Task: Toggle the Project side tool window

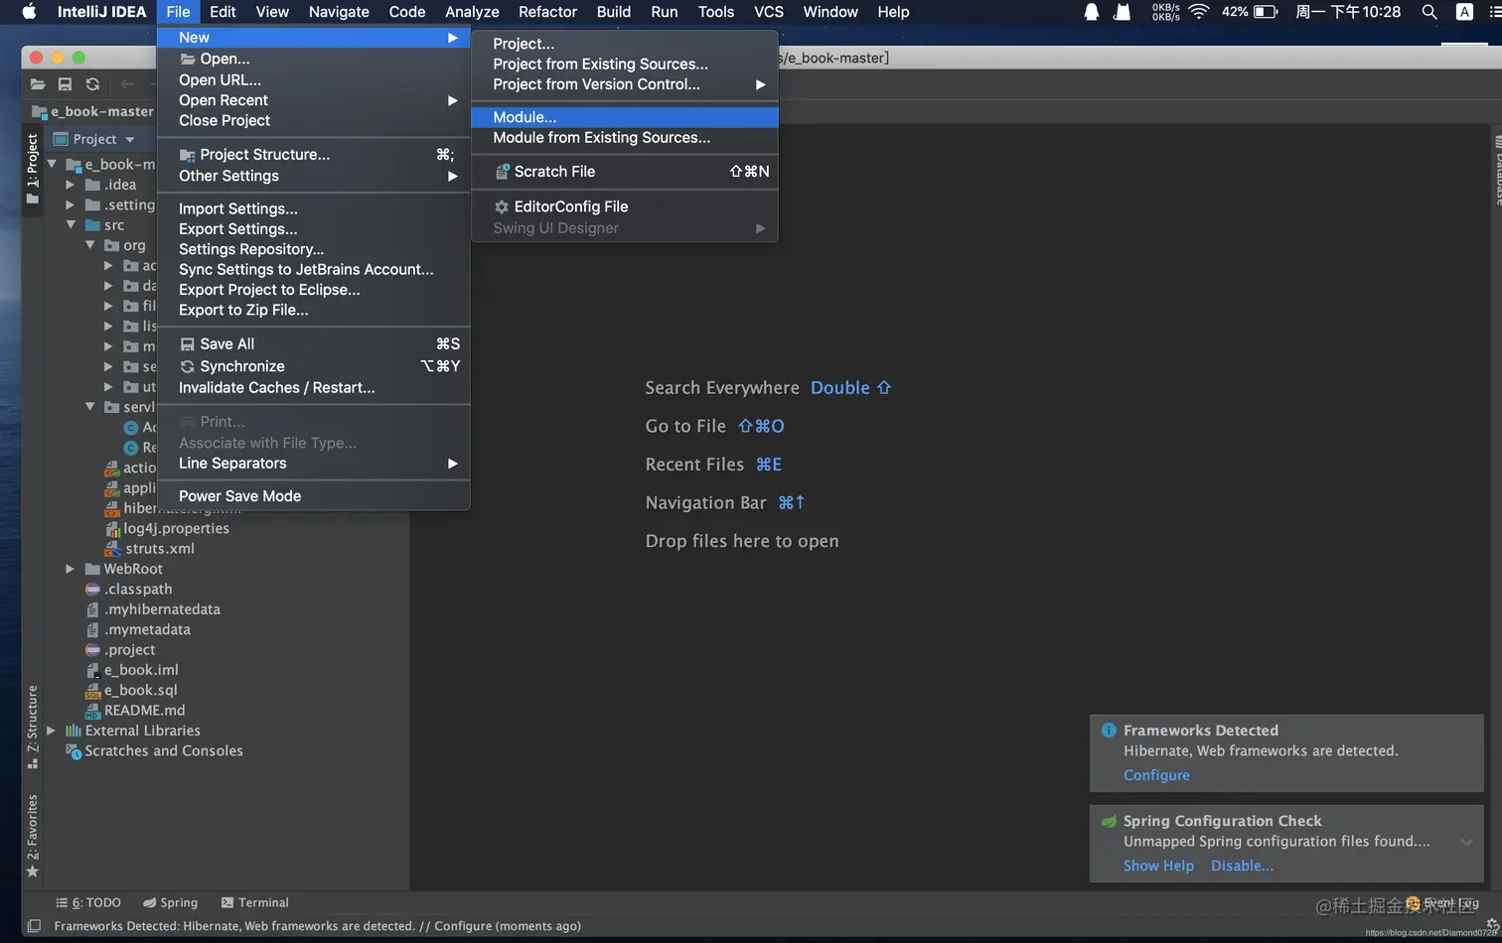Action: click(x=32, y=169)
